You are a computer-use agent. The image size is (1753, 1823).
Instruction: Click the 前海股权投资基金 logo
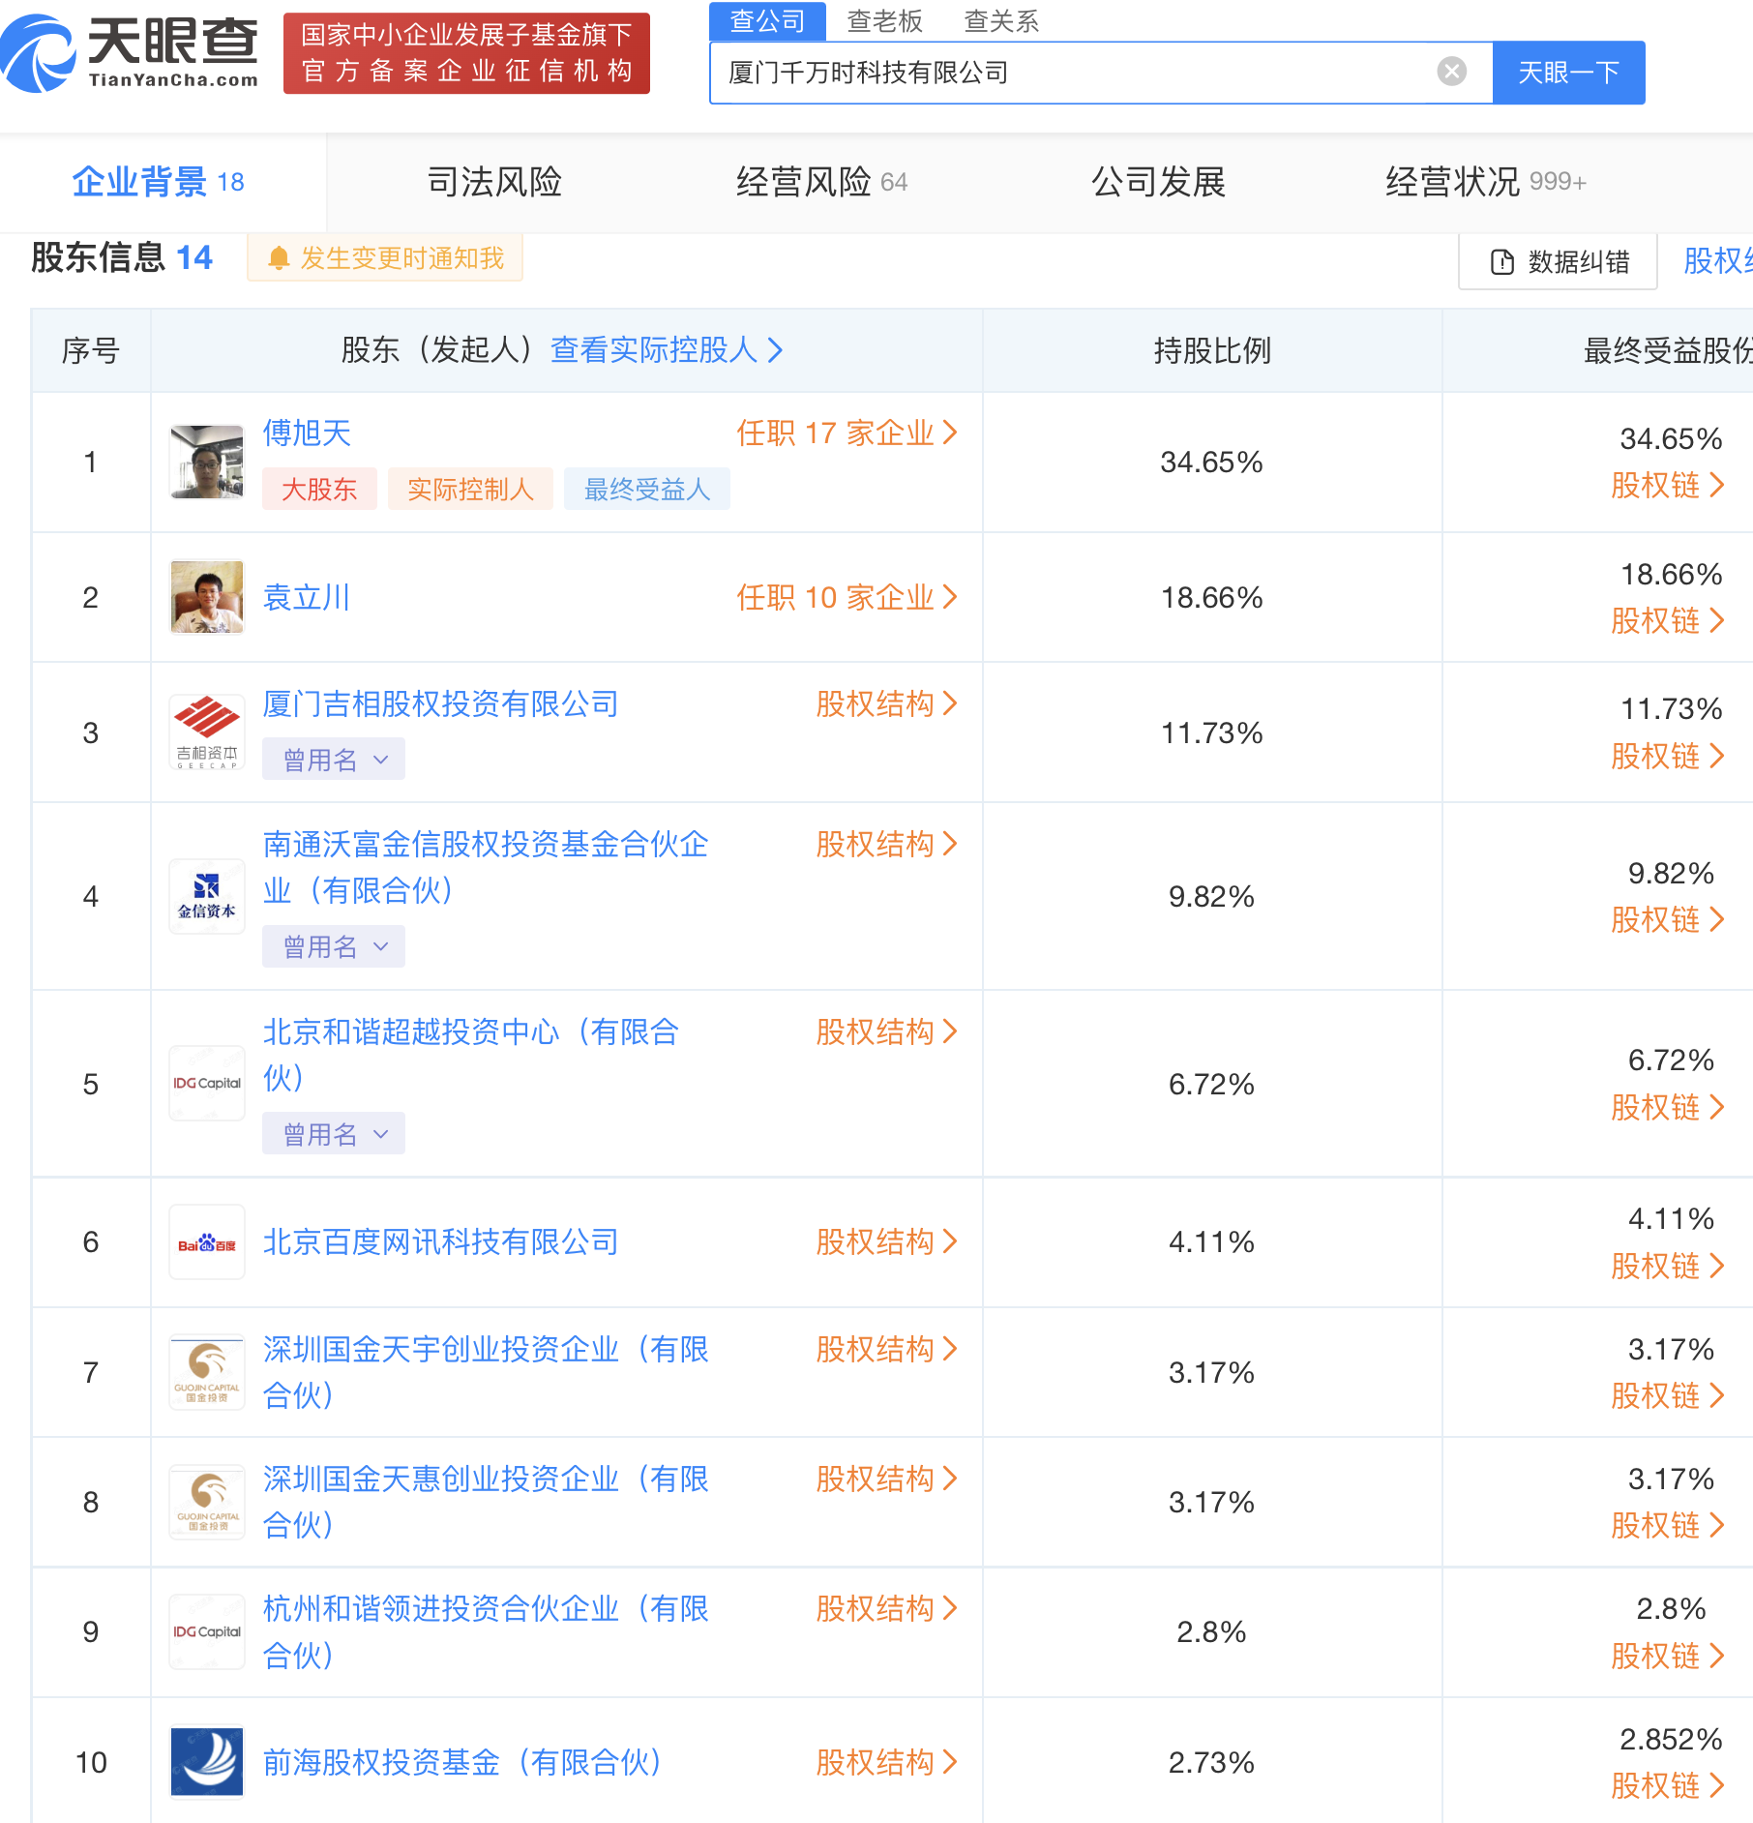click(x=207, y=1762)
